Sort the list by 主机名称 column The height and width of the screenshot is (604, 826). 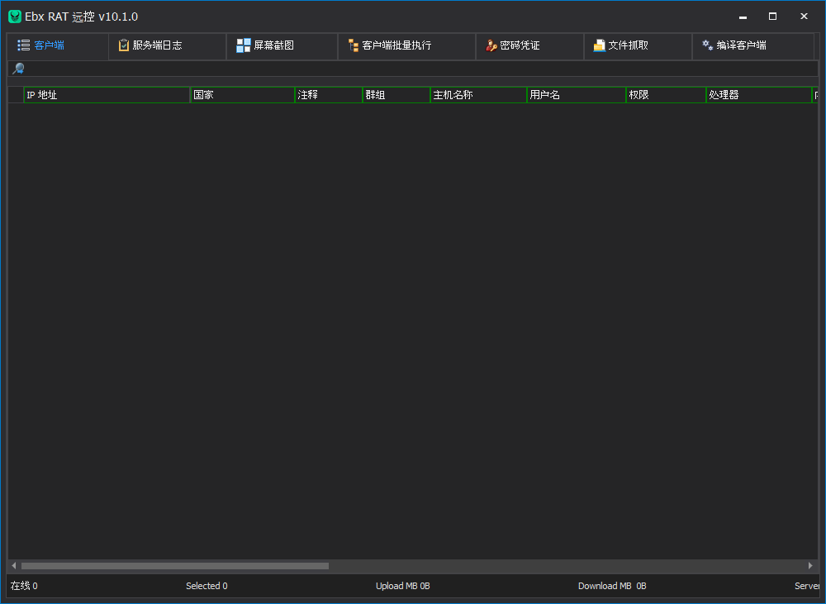tap(478, 95)
